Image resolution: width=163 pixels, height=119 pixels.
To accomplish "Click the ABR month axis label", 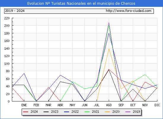I will tap(60, 105).
